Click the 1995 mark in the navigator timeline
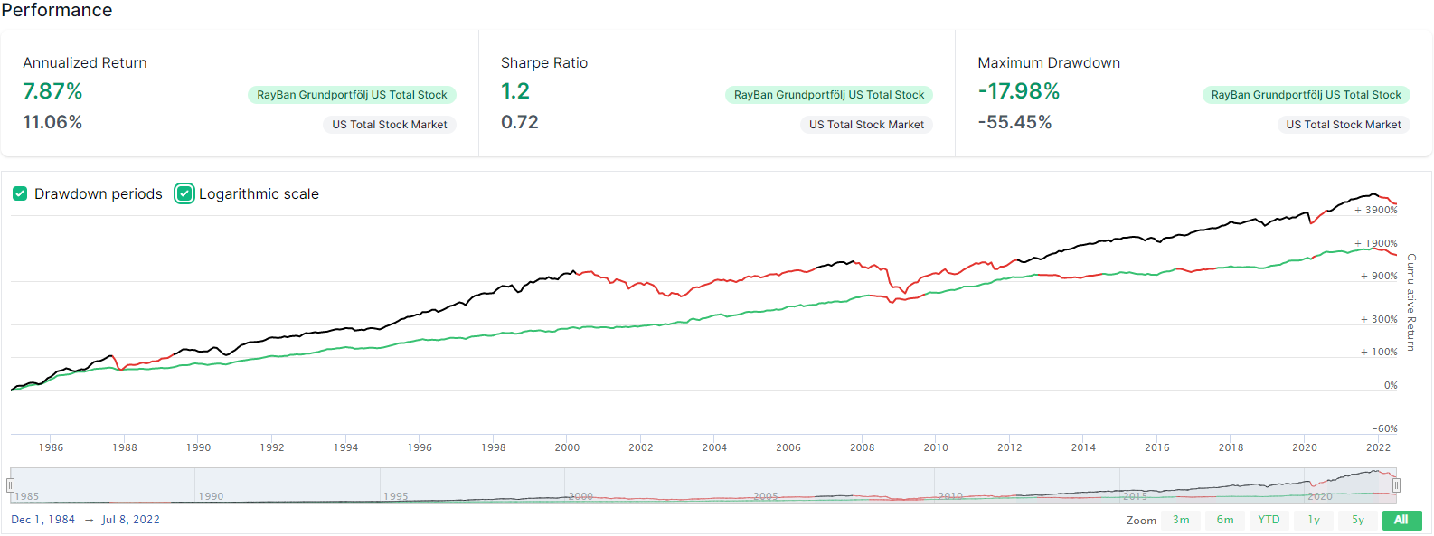The height and width of the screenshot is (536, 1434). click(x=396, y=496)
